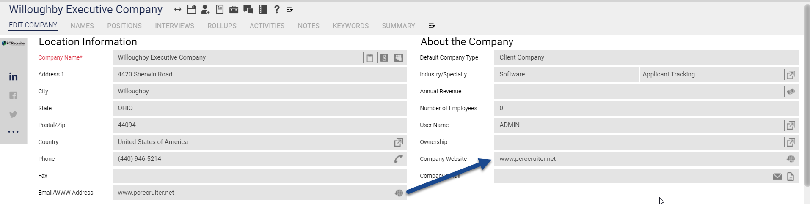Image resolution: width=810 pixels, height=204 pixels.
Task: View the SUMMARY tab
Action: pos(398,26)
